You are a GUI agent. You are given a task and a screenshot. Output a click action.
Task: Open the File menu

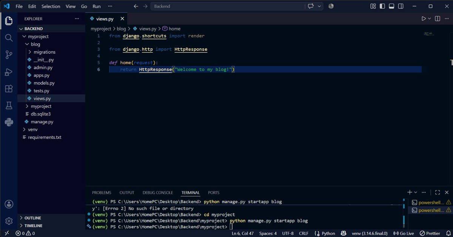pos(19,6)
